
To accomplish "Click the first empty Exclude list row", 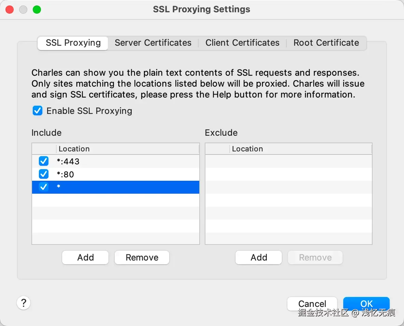I will click(288, 161).
